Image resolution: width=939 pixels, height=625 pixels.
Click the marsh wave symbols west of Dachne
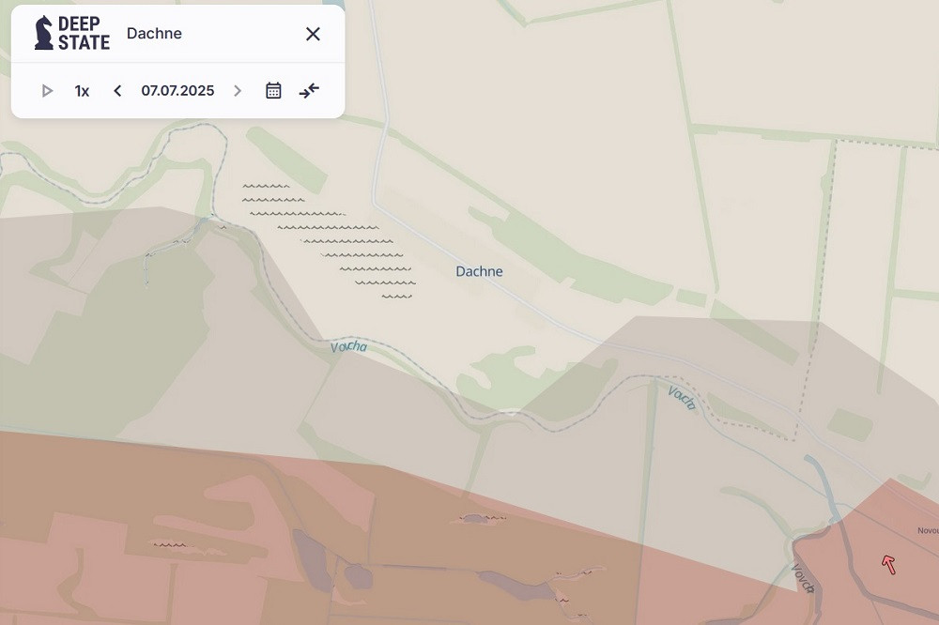(x=330, y=241)
